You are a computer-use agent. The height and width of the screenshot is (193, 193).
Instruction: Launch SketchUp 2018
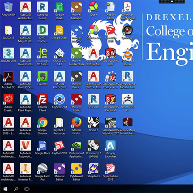click(111, 30)
